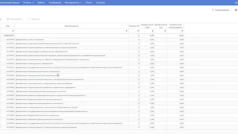Open the Сообщения menu

(x=55, y=3)
